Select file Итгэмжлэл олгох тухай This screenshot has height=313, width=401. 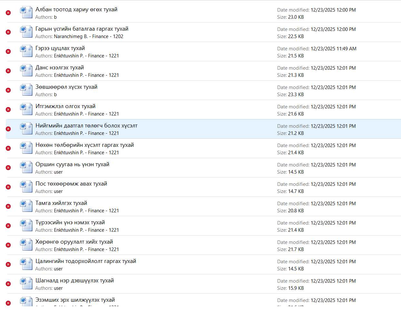point(65,106)
